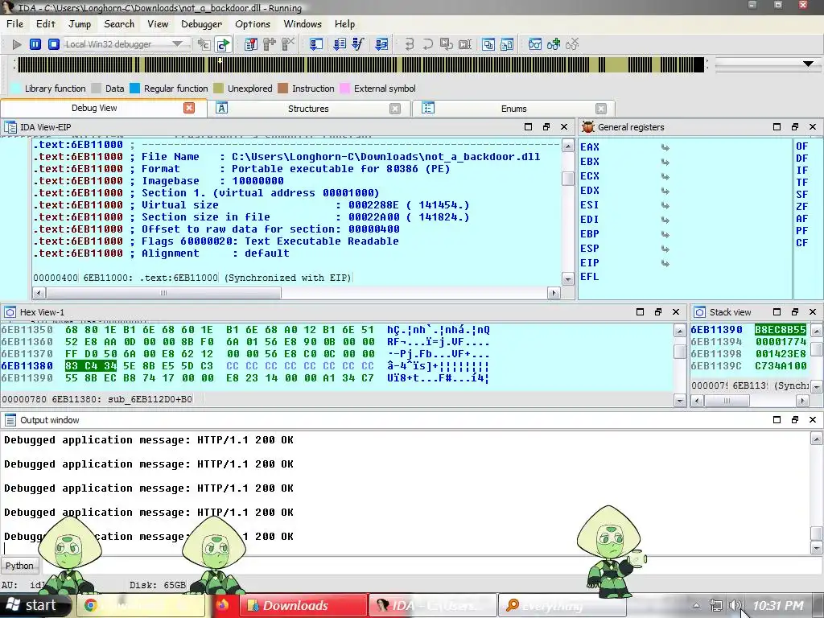Open the Debugger menu
The image size is (824, 618).
pos(201,23)
